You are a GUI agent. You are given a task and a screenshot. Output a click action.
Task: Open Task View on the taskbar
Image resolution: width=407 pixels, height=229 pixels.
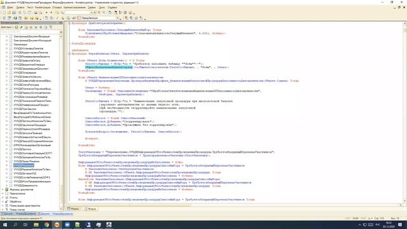tap(25, 225)
